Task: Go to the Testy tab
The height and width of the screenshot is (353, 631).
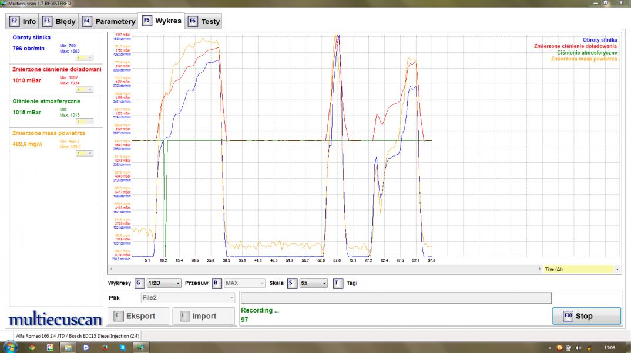Action: [204, 22]
